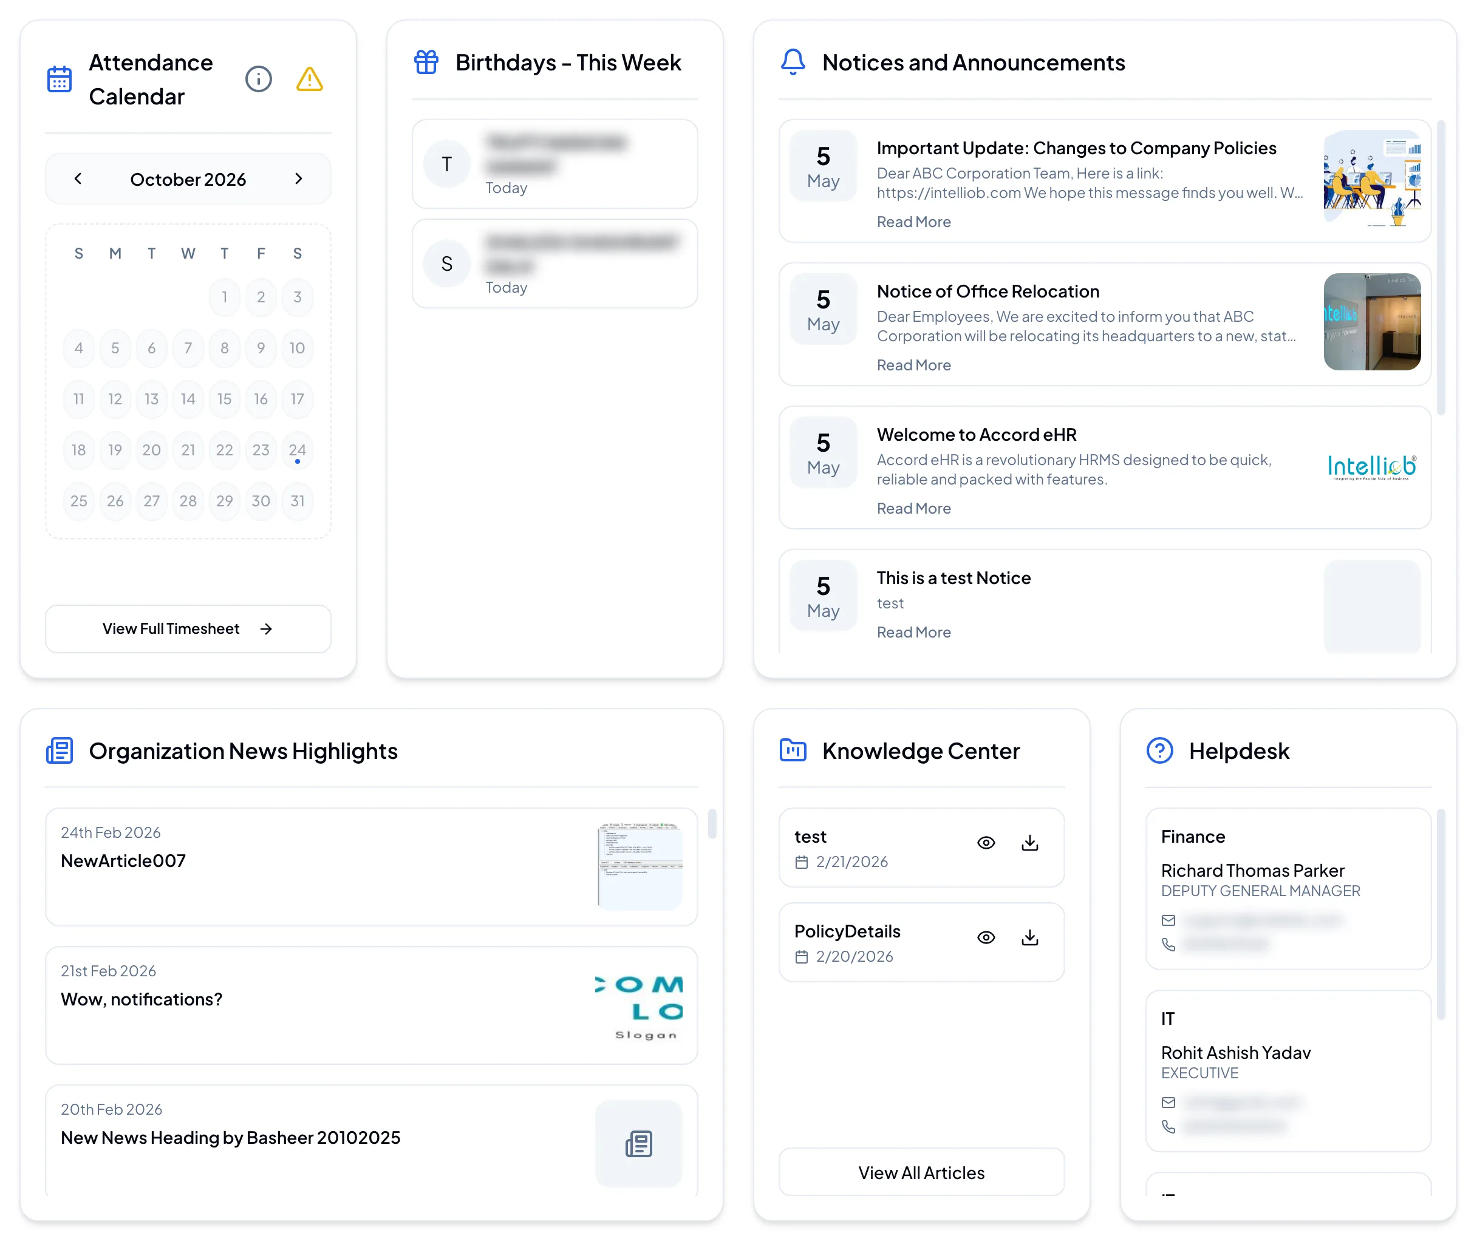Preview PolicyDetails with eye icon

[986, 938]
